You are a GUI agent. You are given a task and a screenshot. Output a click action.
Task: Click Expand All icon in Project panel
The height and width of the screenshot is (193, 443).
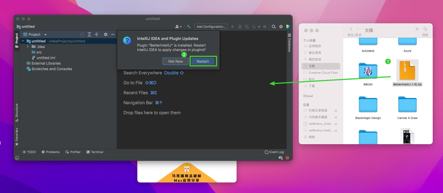(89, 34)
